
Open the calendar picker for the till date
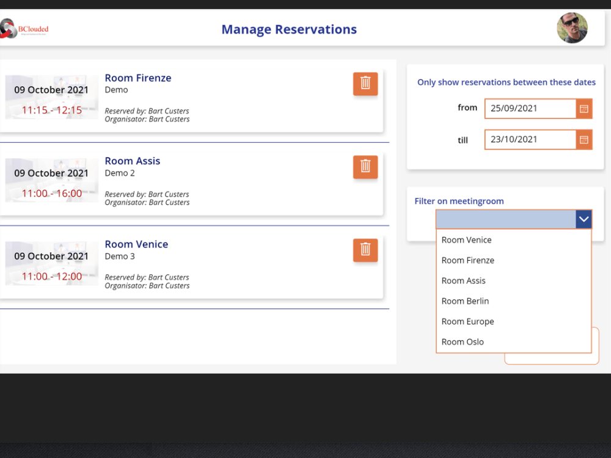coord(584,139)
